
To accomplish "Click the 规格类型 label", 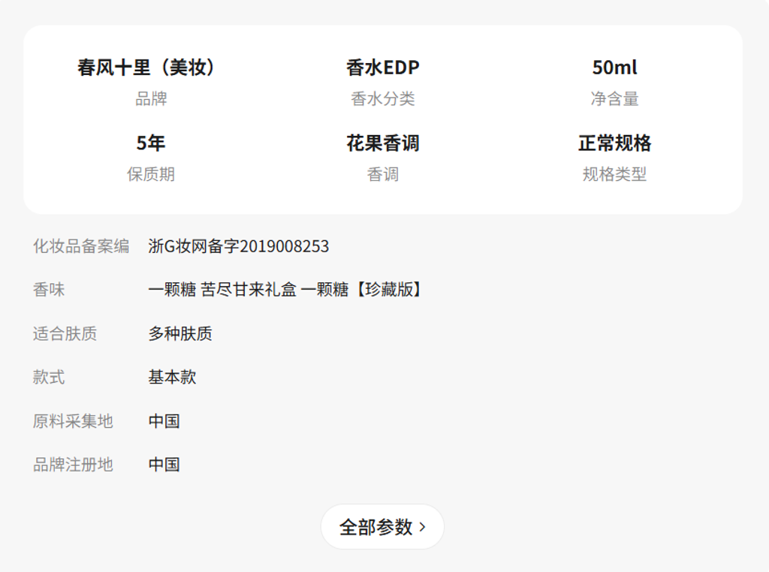I will [614, 174].
